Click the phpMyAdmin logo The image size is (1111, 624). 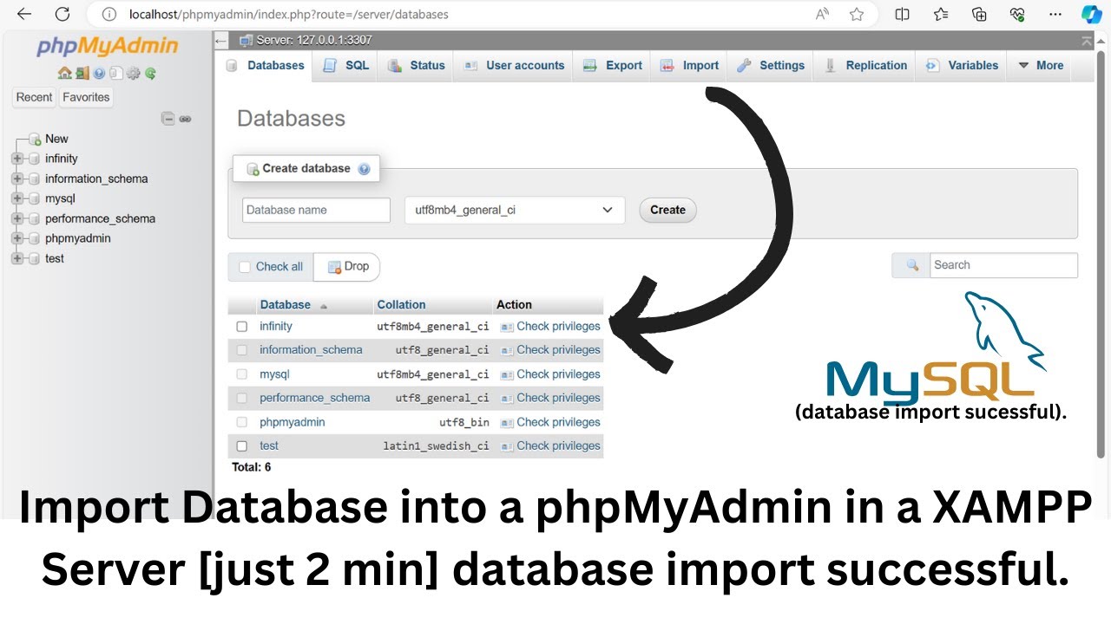click(107, 47)
